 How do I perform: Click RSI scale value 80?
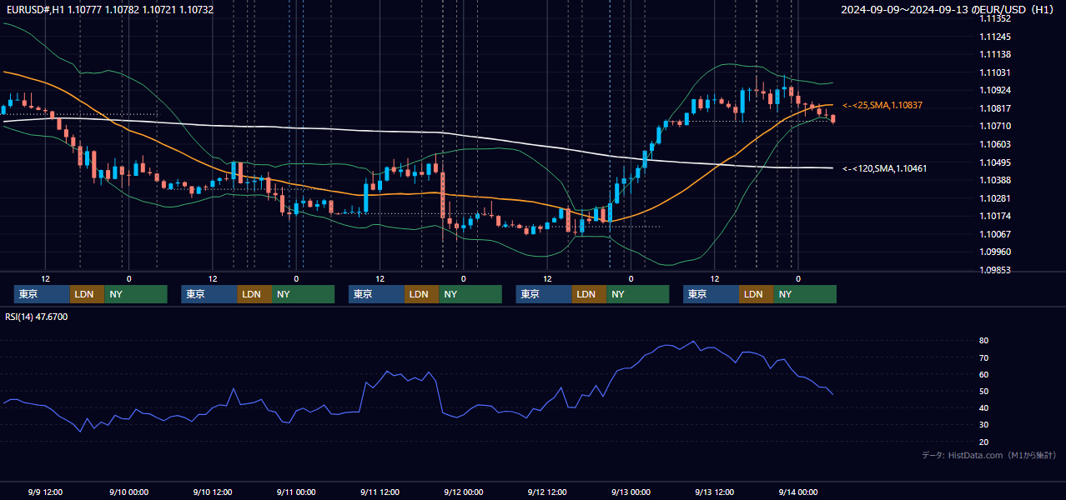[984, 341]
